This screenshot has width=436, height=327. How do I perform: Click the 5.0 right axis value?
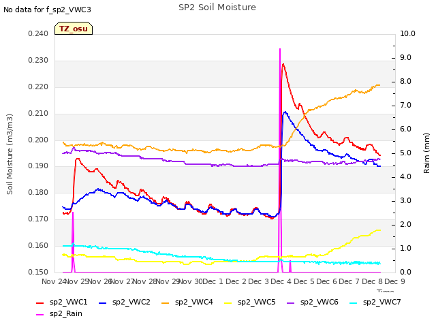[x=405, y=153]
